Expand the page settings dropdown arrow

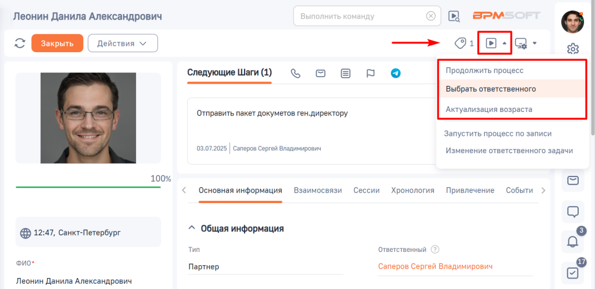535,43
